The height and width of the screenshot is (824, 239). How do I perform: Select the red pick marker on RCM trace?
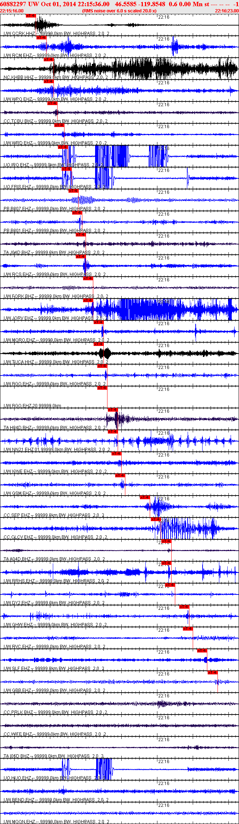pyautogui.click(x=41, y=38)
